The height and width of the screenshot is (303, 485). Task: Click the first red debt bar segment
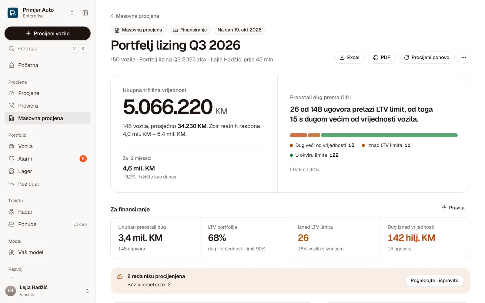298,135
